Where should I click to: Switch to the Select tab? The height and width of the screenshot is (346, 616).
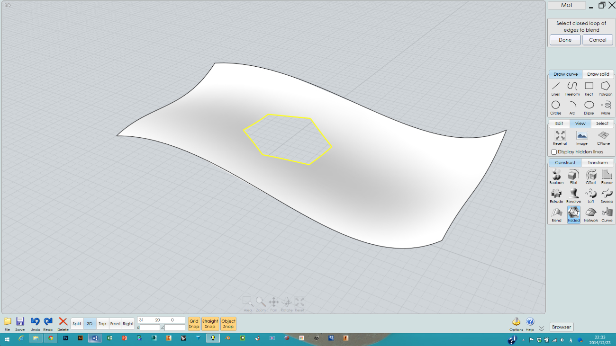[x=602, y=124]
